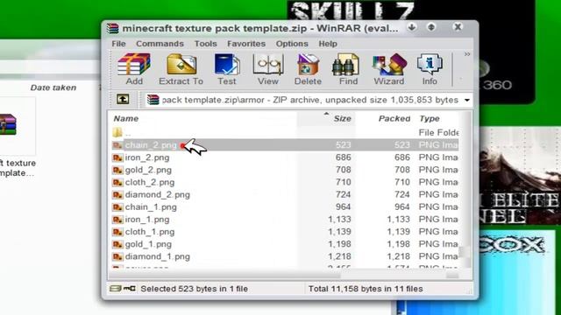Select chain_1.png file

(x=285, y=206)
